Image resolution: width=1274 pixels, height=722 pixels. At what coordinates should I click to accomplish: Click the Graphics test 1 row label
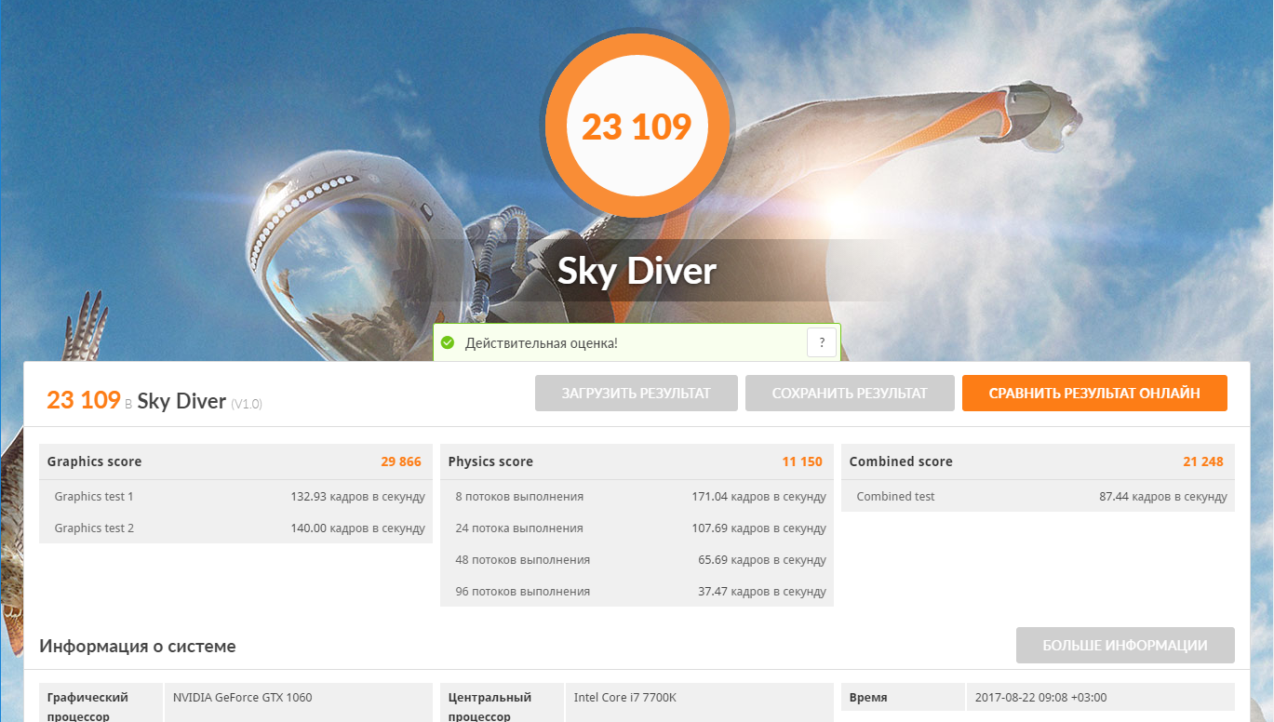coord(94,497)
